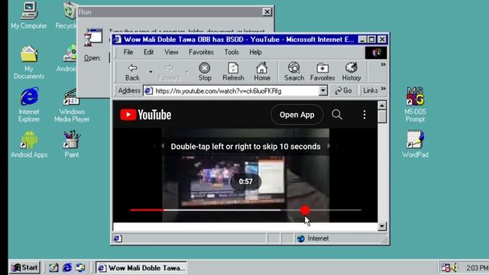Open the Tools menu
489x275 pixels.
pos(232,52)
